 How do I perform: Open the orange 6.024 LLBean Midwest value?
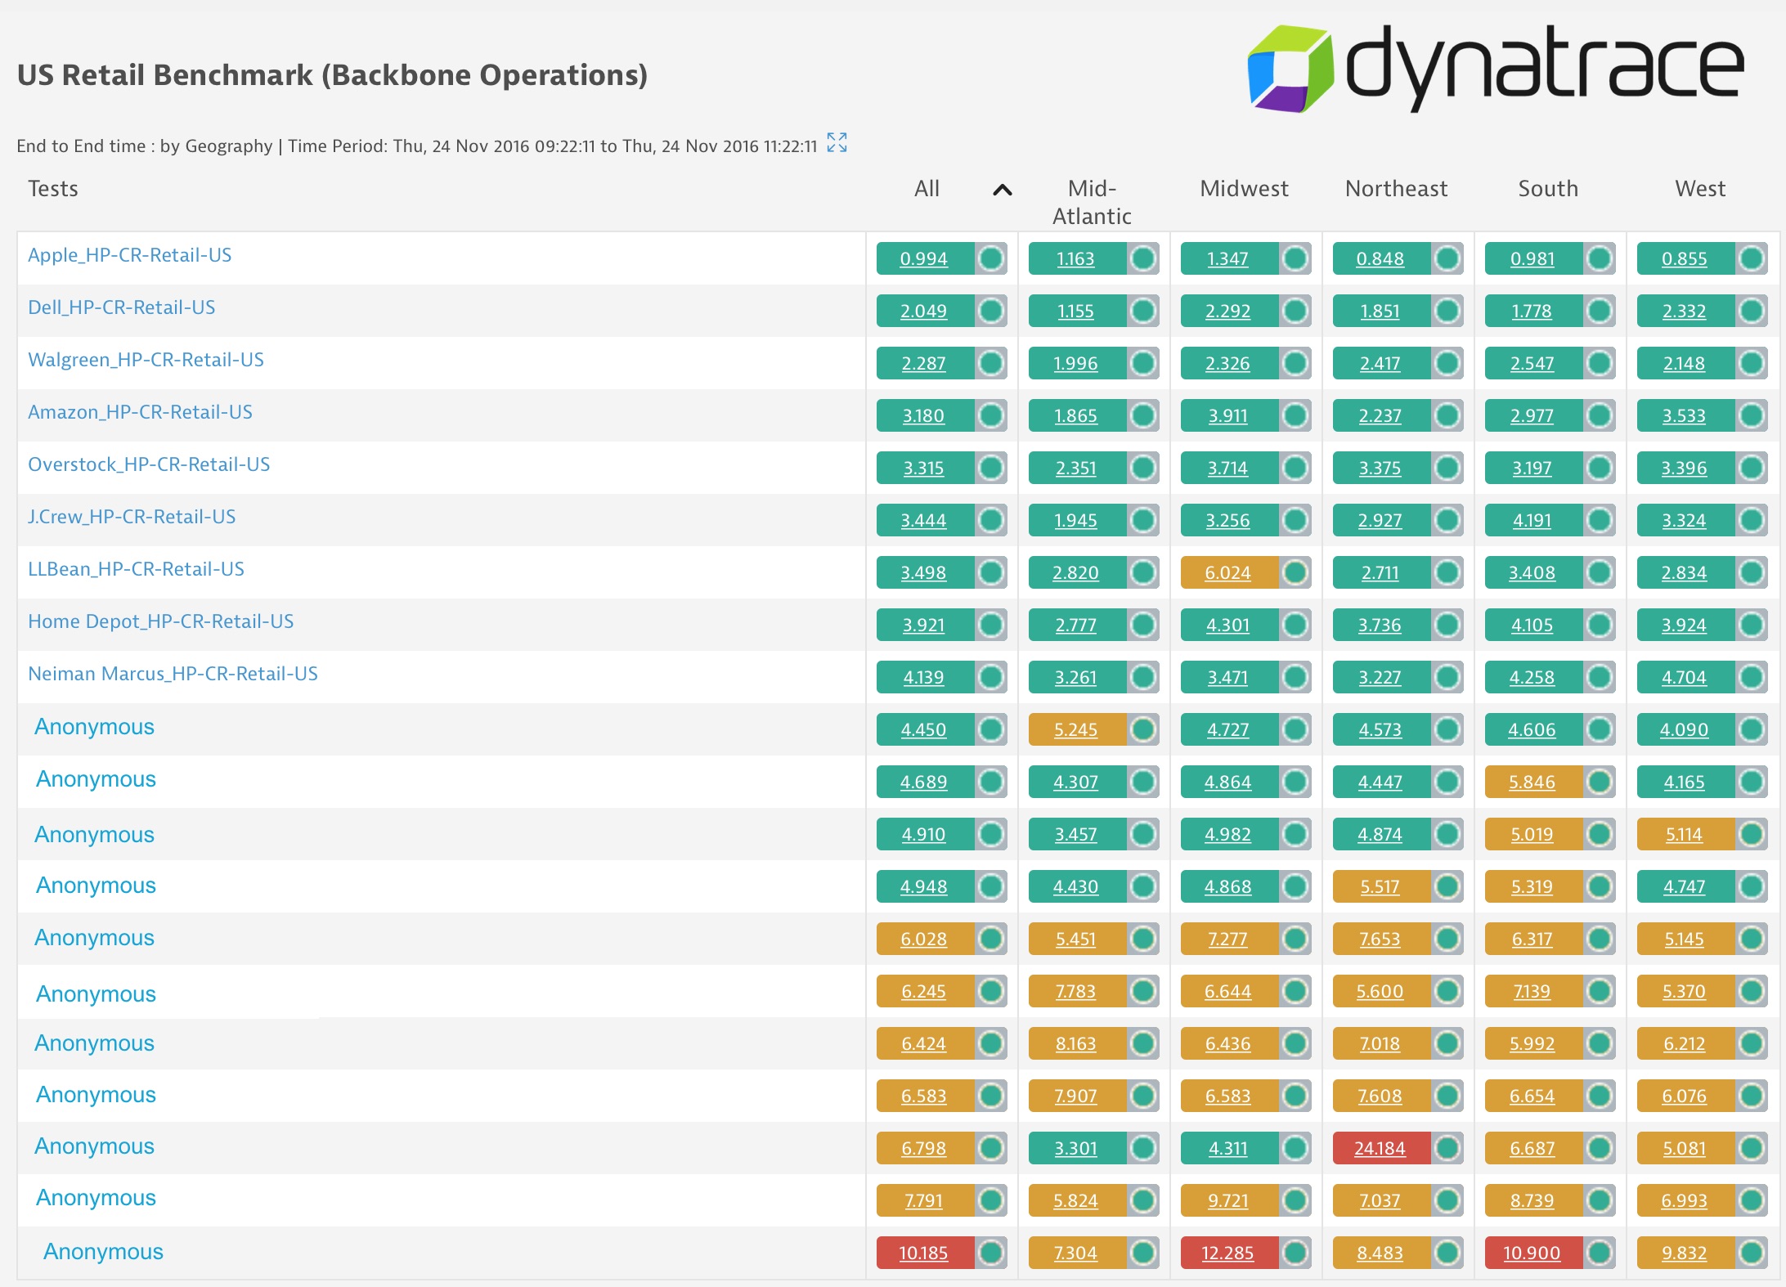(1227, 572)
